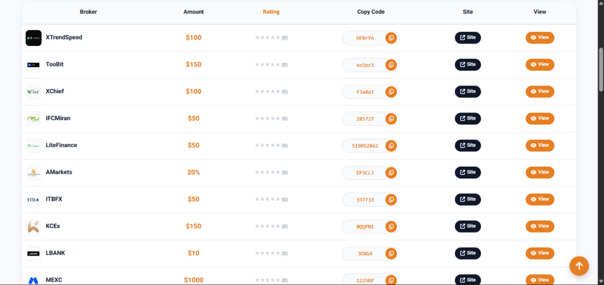View the AMarkets broker details

point(540,173)
